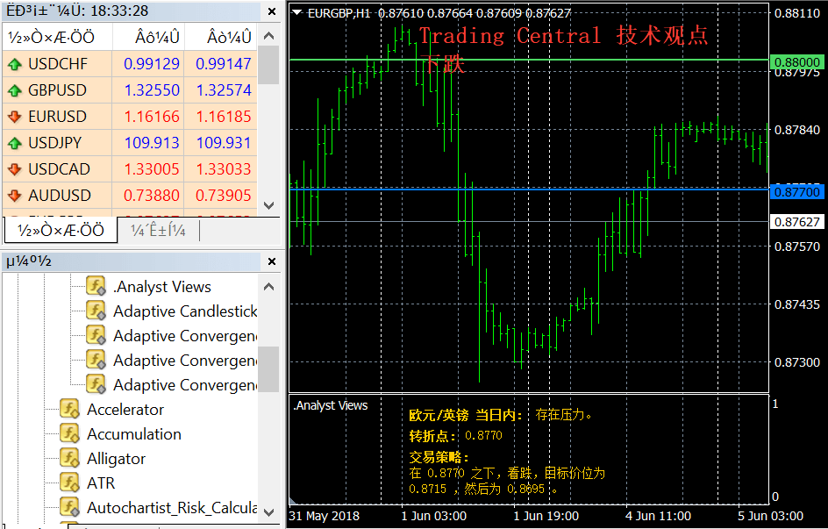This screenshot has width=828, height=529.
Task: Click the EURUSD red down-arrow icon
Action: (15, 117)
